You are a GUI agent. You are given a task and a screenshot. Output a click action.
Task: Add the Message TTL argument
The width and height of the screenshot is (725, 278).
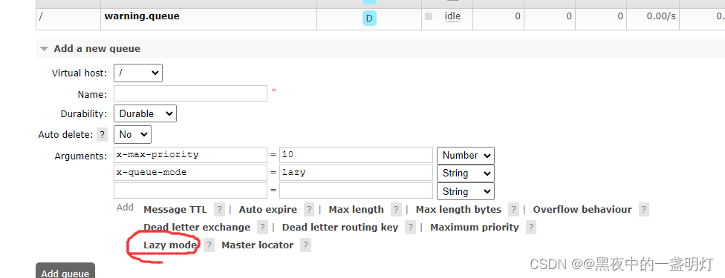175,210
